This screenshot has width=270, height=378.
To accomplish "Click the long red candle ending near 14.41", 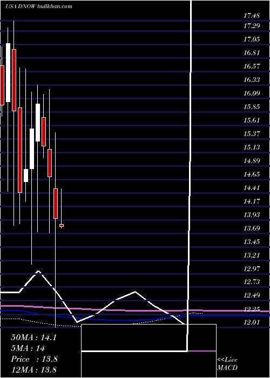I will coord(20,150).
